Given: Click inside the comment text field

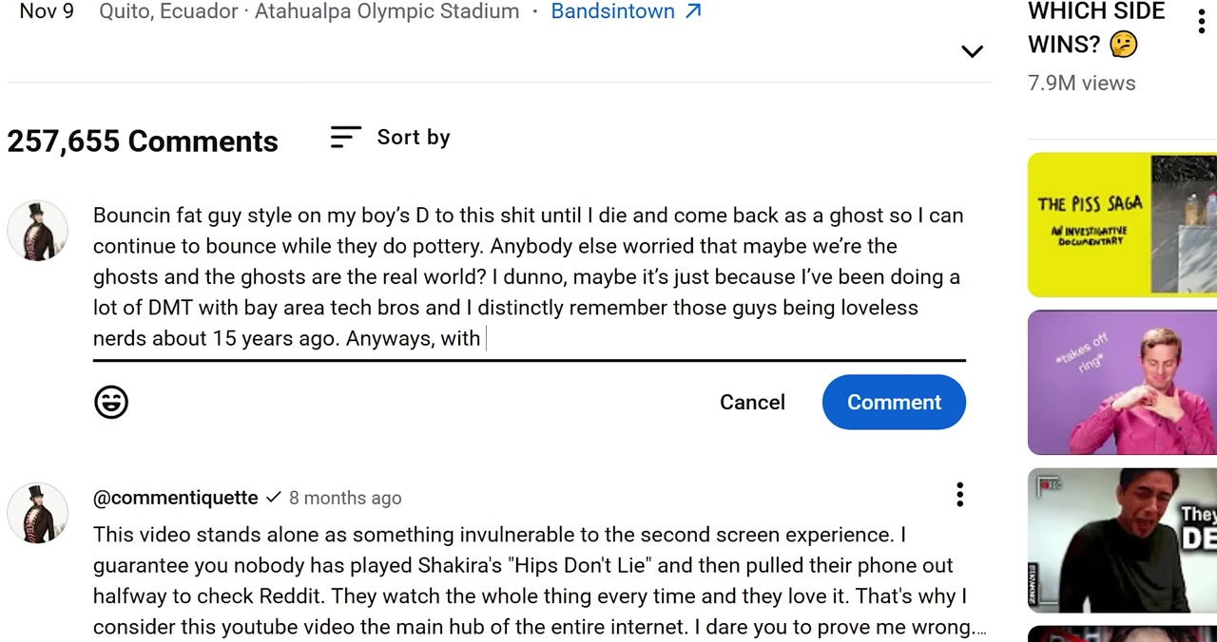Looking at the screenshot, I should click(529, 277).
